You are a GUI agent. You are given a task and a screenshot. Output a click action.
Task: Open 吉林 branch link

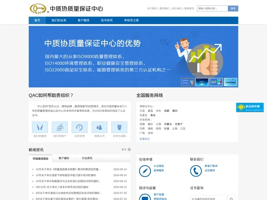coord(150,133)
